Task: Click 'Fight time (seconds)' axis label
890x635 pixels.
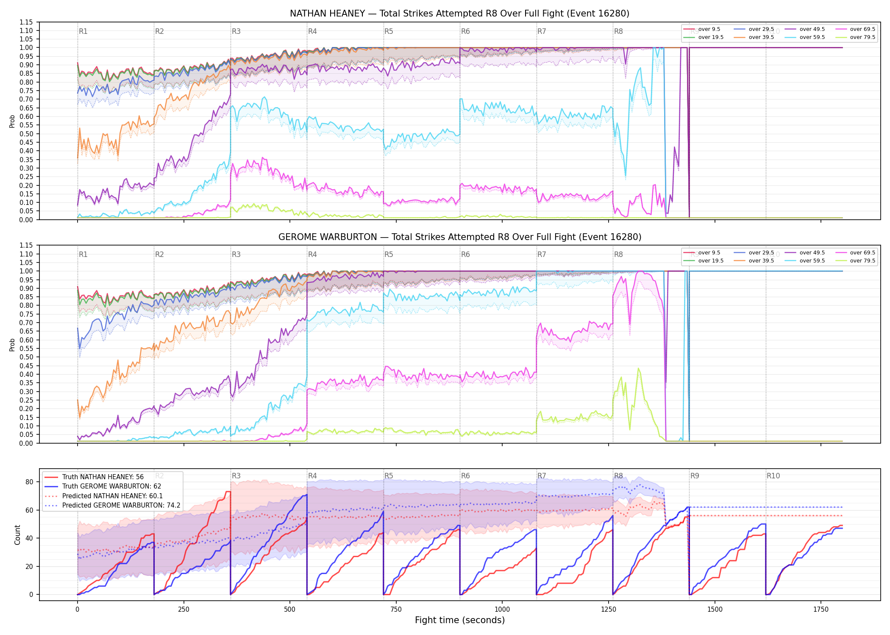Action: [x=459, y=620]
